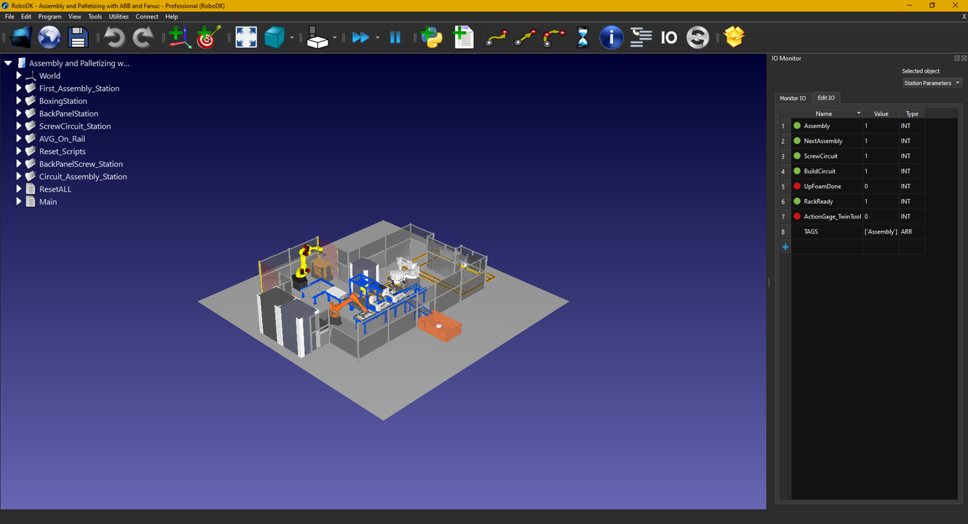
Task: Expand ScrewCircuit_Station node
Action: (x=19, y=126)
